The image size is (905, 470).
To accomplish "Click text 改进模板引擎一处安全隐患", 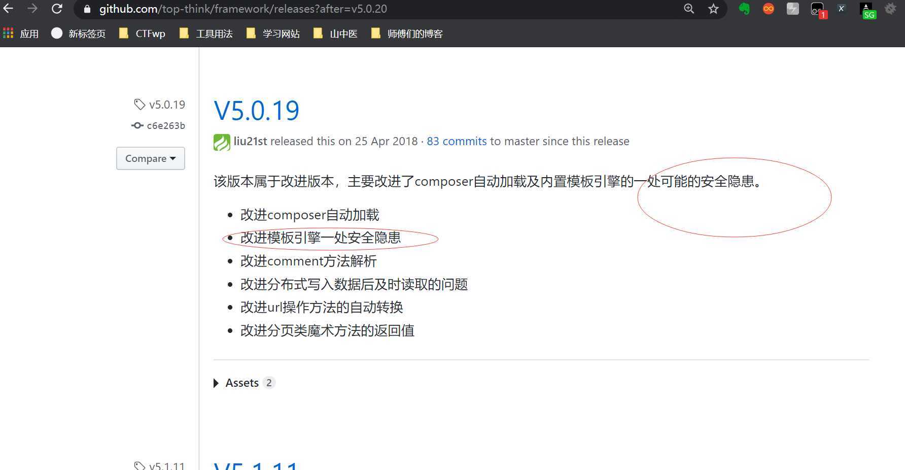I will click(x=321, y=238).
